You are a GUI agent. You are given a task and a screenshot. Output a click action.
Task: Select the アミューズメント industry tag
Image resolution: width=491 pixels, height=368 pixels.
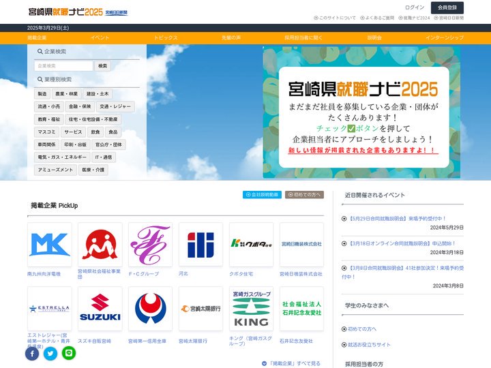tap(55, 170)
